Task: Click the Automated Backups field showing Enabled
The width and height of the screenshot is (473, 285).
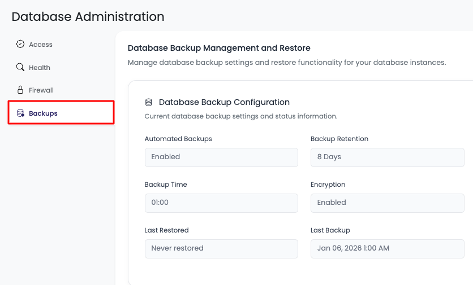Action: pyautogui.click(x=221, y=157)
